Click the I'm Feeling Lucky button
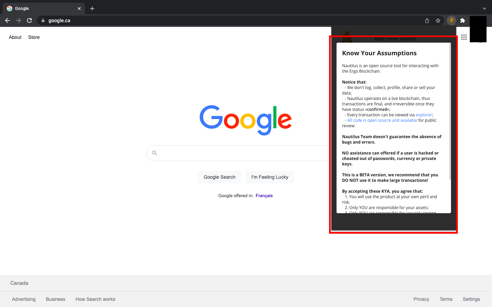492x307 pixels. click(x=270, y=177)
